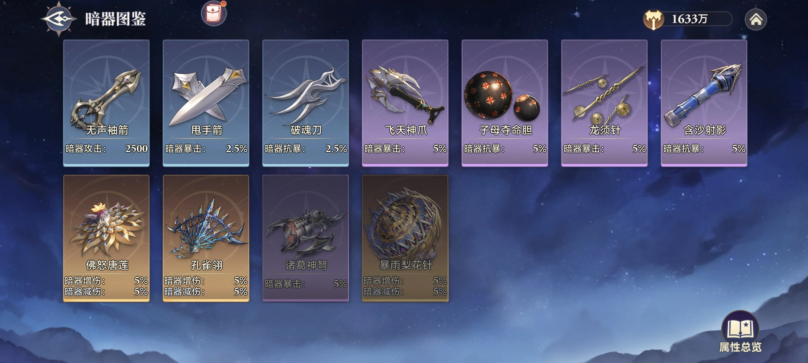Click the 属性总览 label text
Screen dimensions: 808x363
pyautogui.click(x=740, y=347)
